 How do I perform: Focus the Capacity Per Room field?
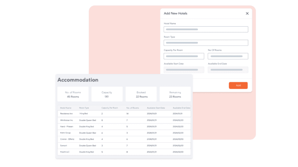tap(184, 56)
